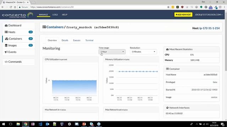This screenshot has width=227, height=127.
Task: Select the MANAGE menu
Action: pos(43,15)
